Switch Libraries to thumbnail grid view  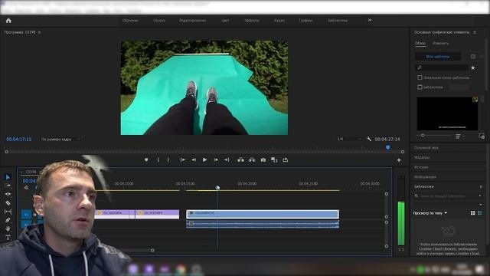[x=473, y=213]
